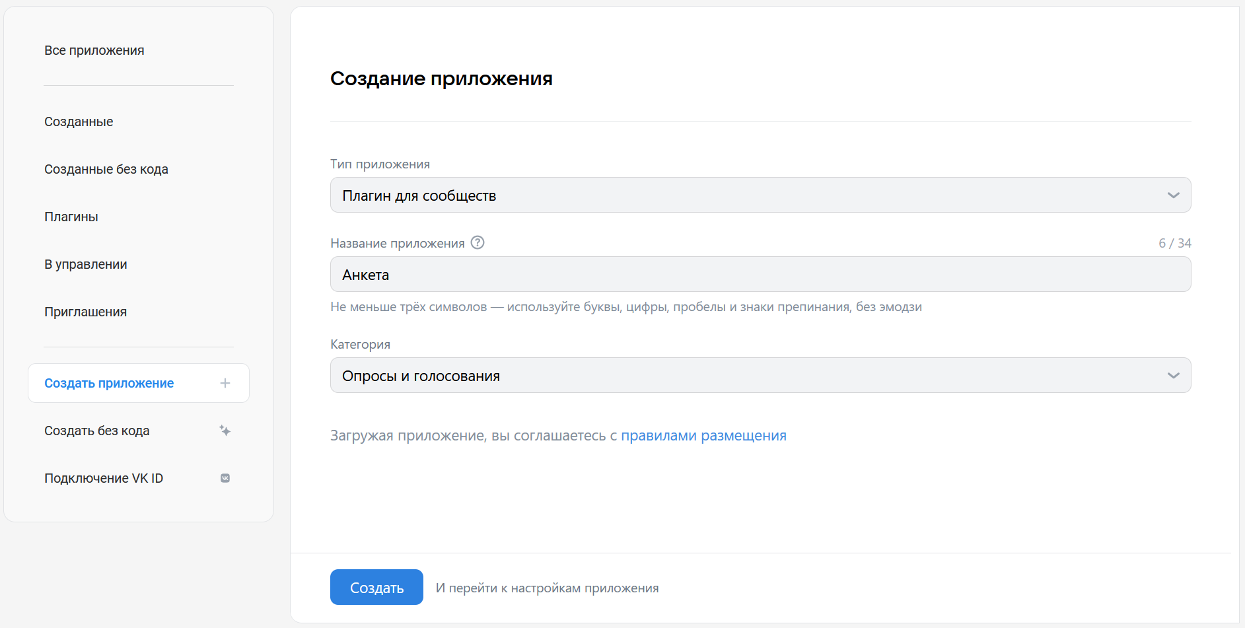The width and height of the screenshot is (1245, 628).
Task: Click the chevron on Плагин для сообществ field
Action: [1173, 195]
